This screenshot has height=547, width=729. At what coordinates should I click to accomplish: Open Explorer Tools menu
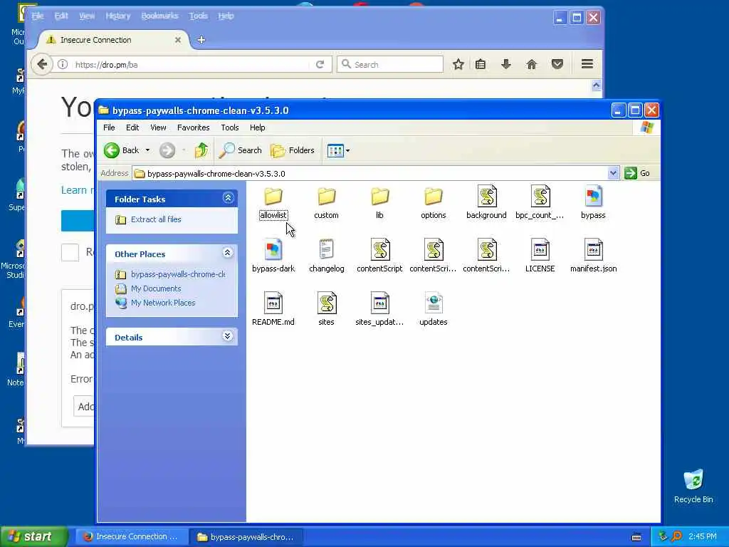pos(230,127)
